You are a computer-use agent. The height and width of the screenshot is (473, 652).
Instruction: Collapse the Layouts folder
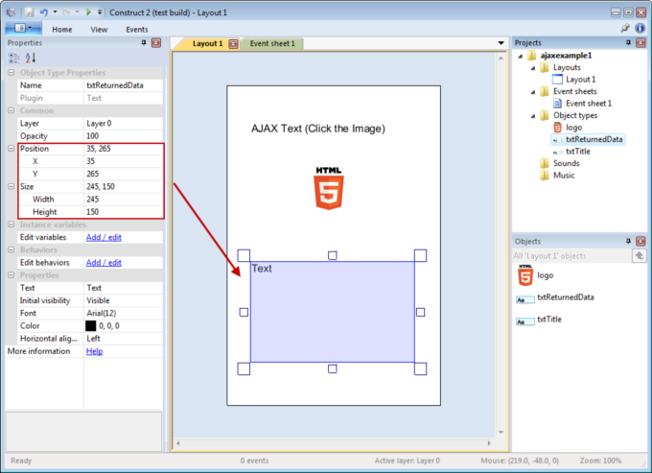(533, 68)
